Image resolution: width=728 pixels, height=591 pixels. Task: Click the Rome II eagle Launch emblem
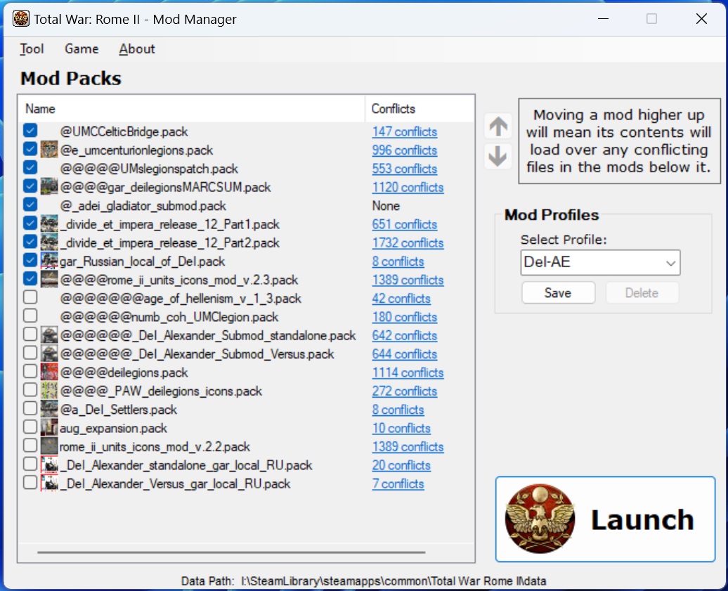click(540, 519)
